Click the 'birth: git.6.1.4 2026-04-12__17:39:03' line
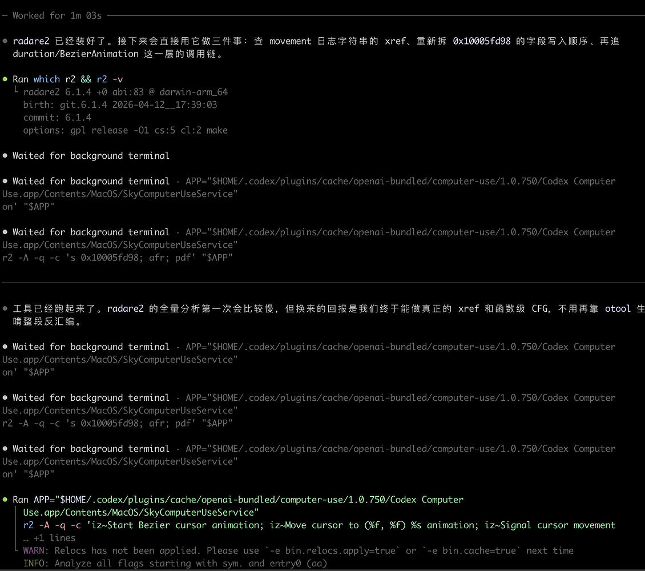 (x=120, y=104)
